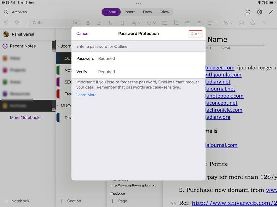
Task: Tap Done to confirm password protection
Action: (x=195, y=33)
